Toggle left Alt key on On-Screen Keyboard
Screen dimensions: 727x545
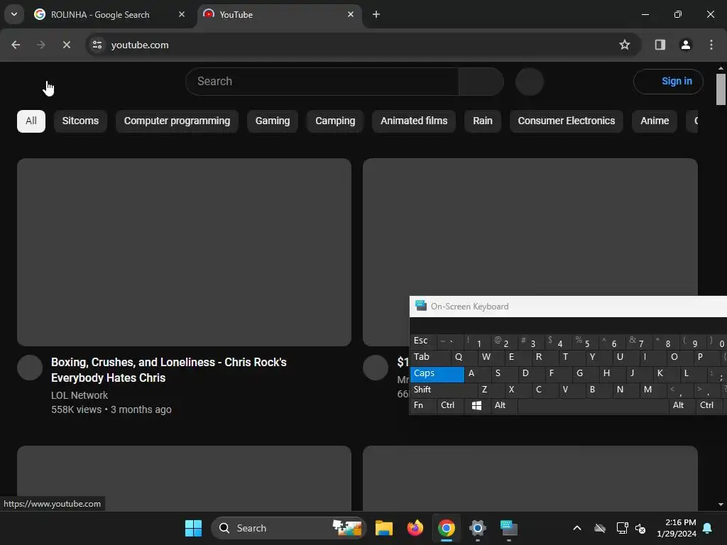coord(504,405)
